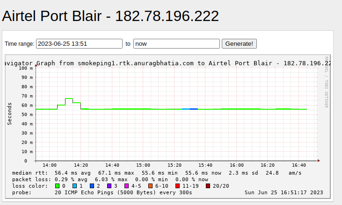Click the light blue loss color 1 swatch

pyautogui.click(x=74, y=186)
